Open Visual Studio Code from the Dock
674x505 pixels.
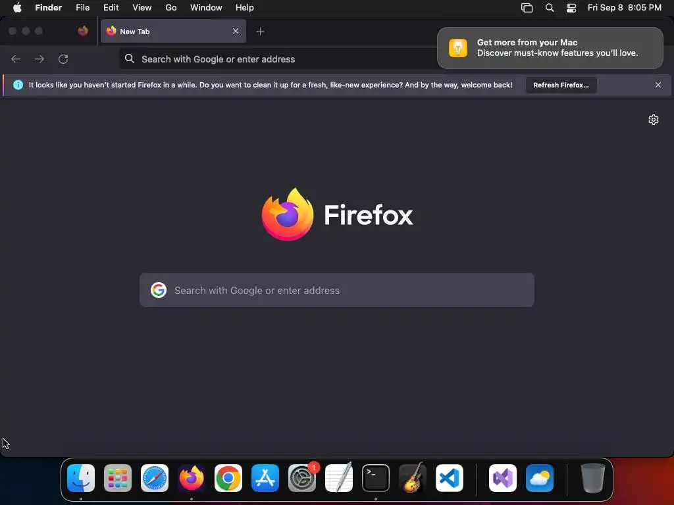[x=450, y=478]
